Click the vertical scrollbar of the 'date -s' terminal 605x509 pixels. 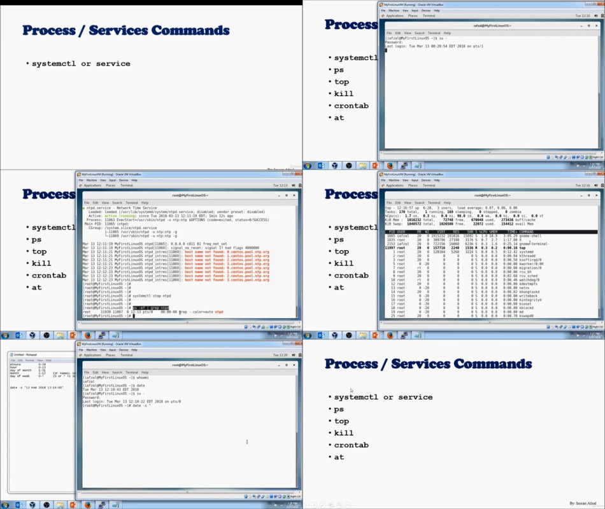click(x=297, y=431)
